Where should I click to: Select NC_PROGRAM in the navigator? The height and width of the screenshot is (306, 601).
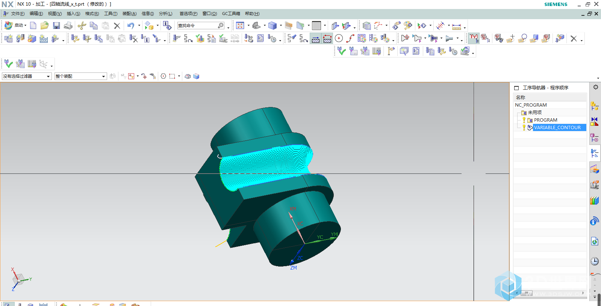point(531,105)
